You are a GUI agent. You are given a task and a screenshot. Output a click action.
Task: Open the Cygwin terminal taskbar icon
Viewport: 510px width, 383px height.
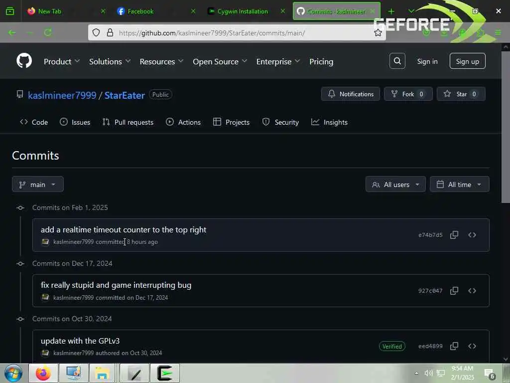pos(165,373)
